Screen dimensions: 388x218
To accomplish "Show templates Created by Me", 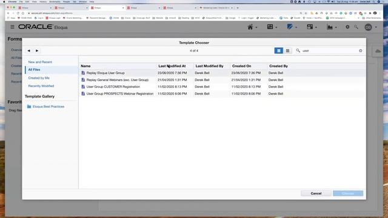I will pos(39,78).
